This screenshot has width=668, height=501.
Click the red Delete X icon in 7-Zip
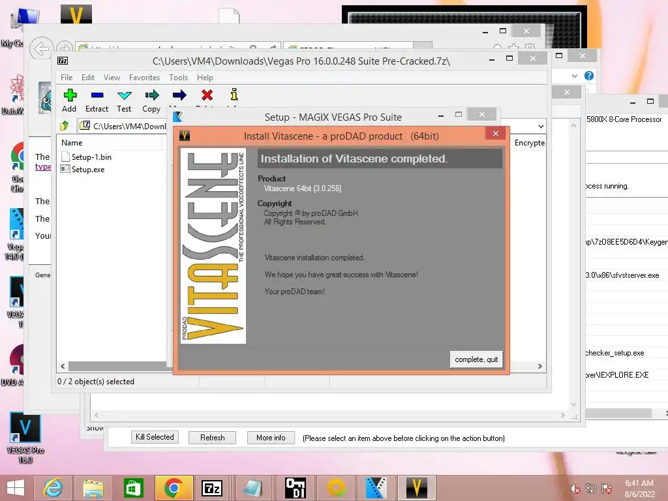click(207, 95)
